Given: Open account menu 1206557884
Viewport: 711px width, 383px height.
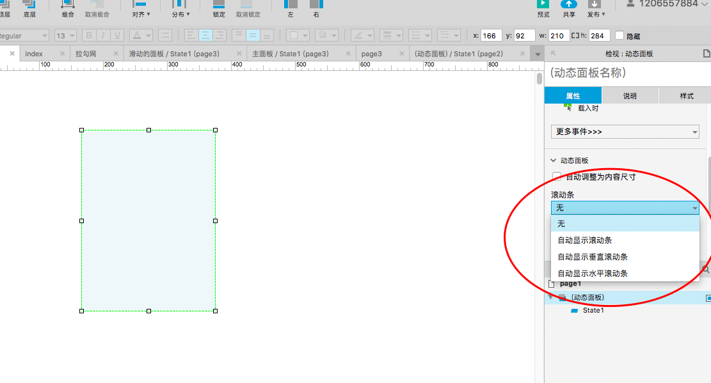Looking at the screenshot, I should pyautogui.click(x=668, y=4).
